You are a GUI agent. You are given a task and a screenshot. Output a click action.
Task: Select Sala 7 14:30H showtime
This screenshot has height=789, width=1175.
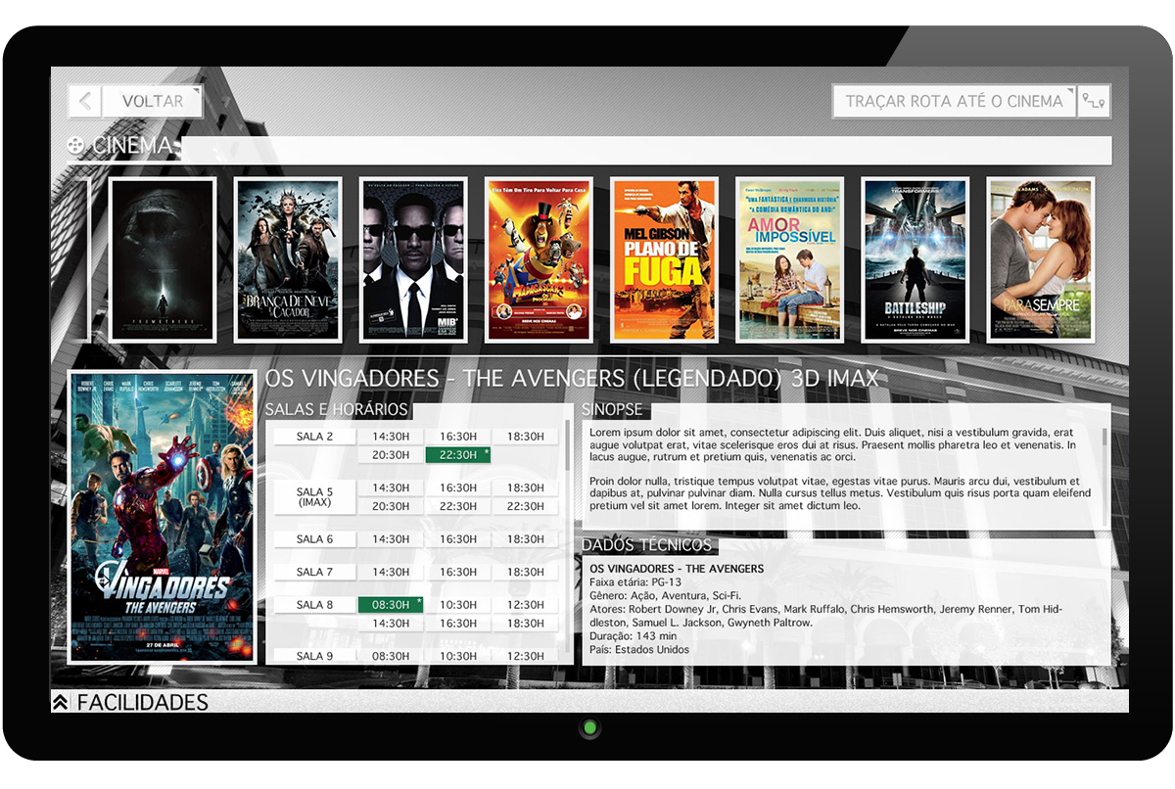click(391, 572)
